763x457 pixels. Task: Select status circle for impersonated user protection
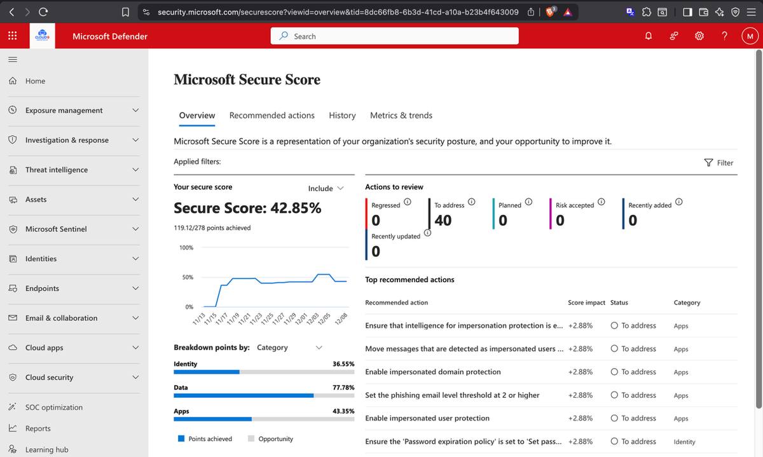pos(614,418)
